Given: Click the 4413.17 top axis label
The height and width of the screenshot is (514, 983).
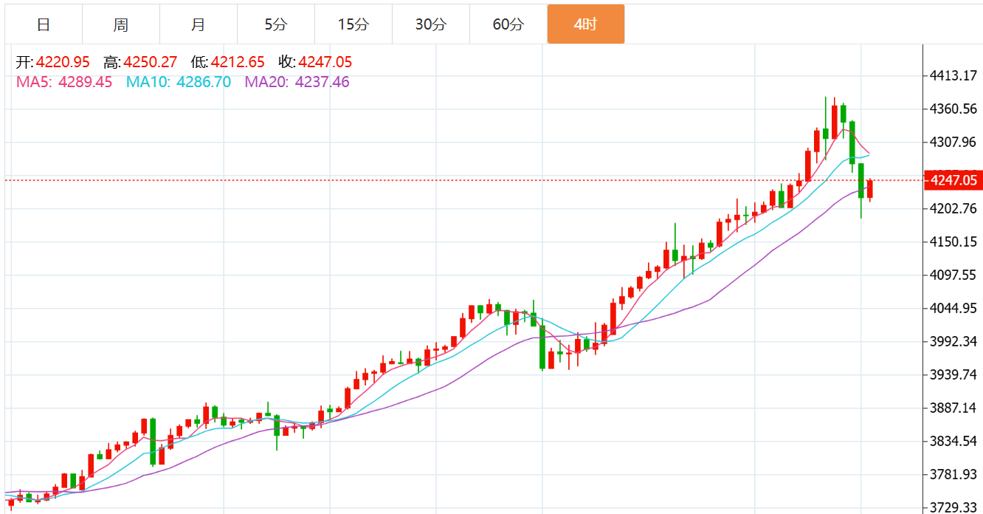Looking at the screenshot, I should tap(953, 75).
